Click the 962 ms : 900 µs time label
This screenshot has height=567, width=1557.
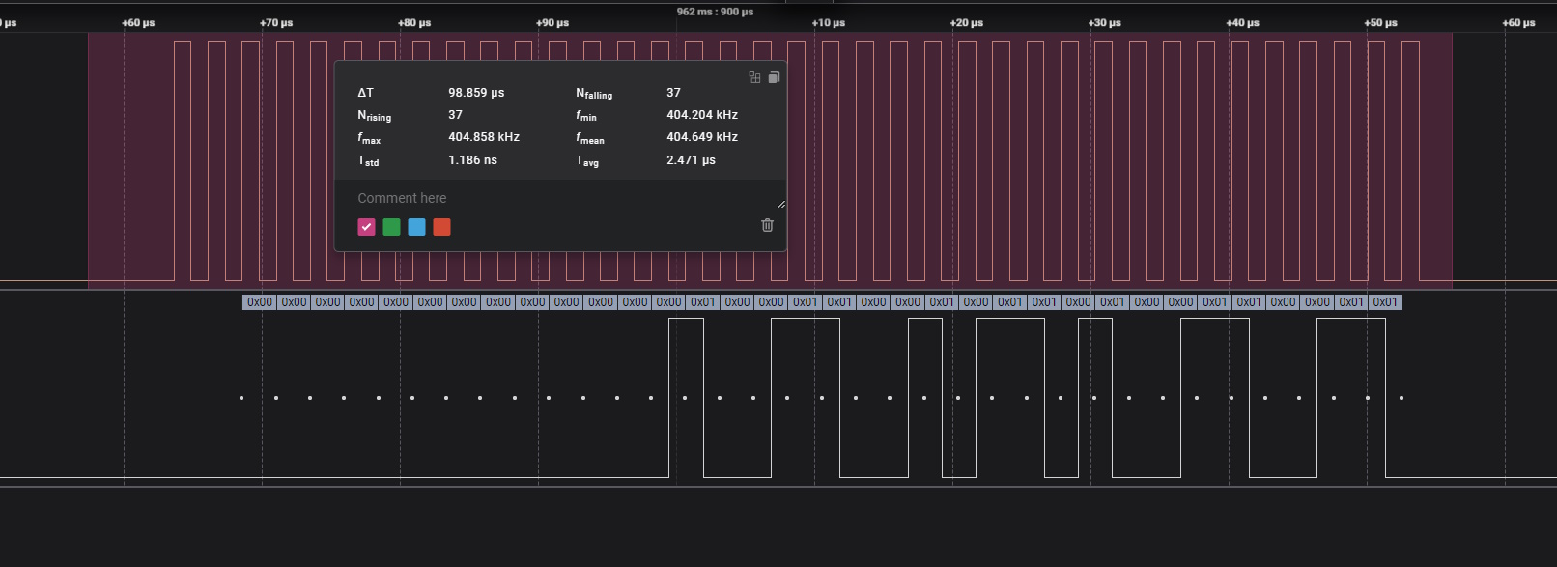(x=715, y=12)
